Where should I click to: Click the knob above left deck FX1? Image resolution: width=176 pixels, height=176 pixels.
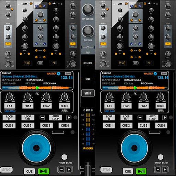10,97
